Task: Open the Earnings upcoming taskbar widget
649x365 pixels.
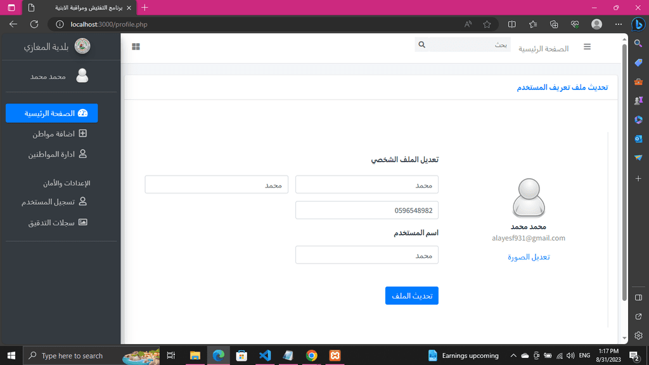Action: coord(463,355)
